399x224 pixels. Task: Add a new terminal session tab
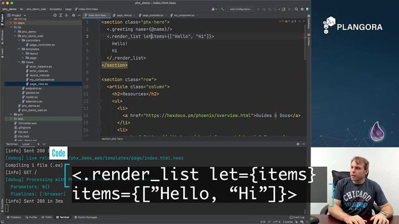pos(39,144)
